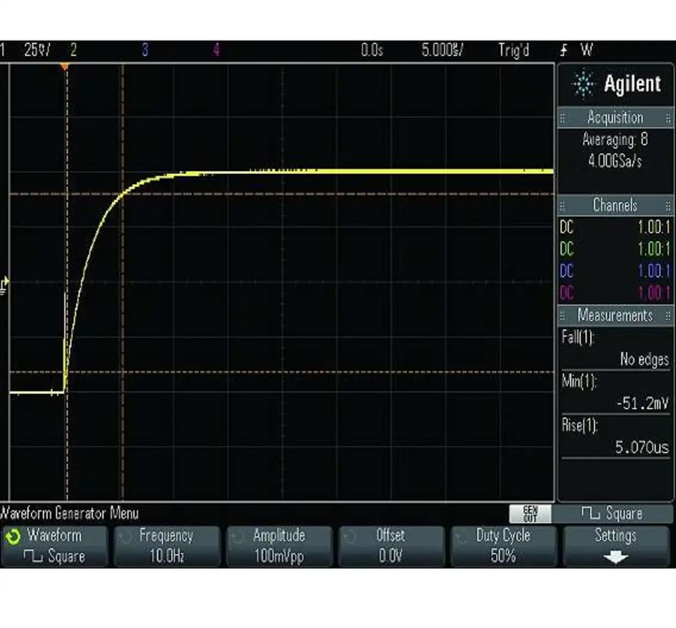Click the channel 1 ground level marker

5,286
